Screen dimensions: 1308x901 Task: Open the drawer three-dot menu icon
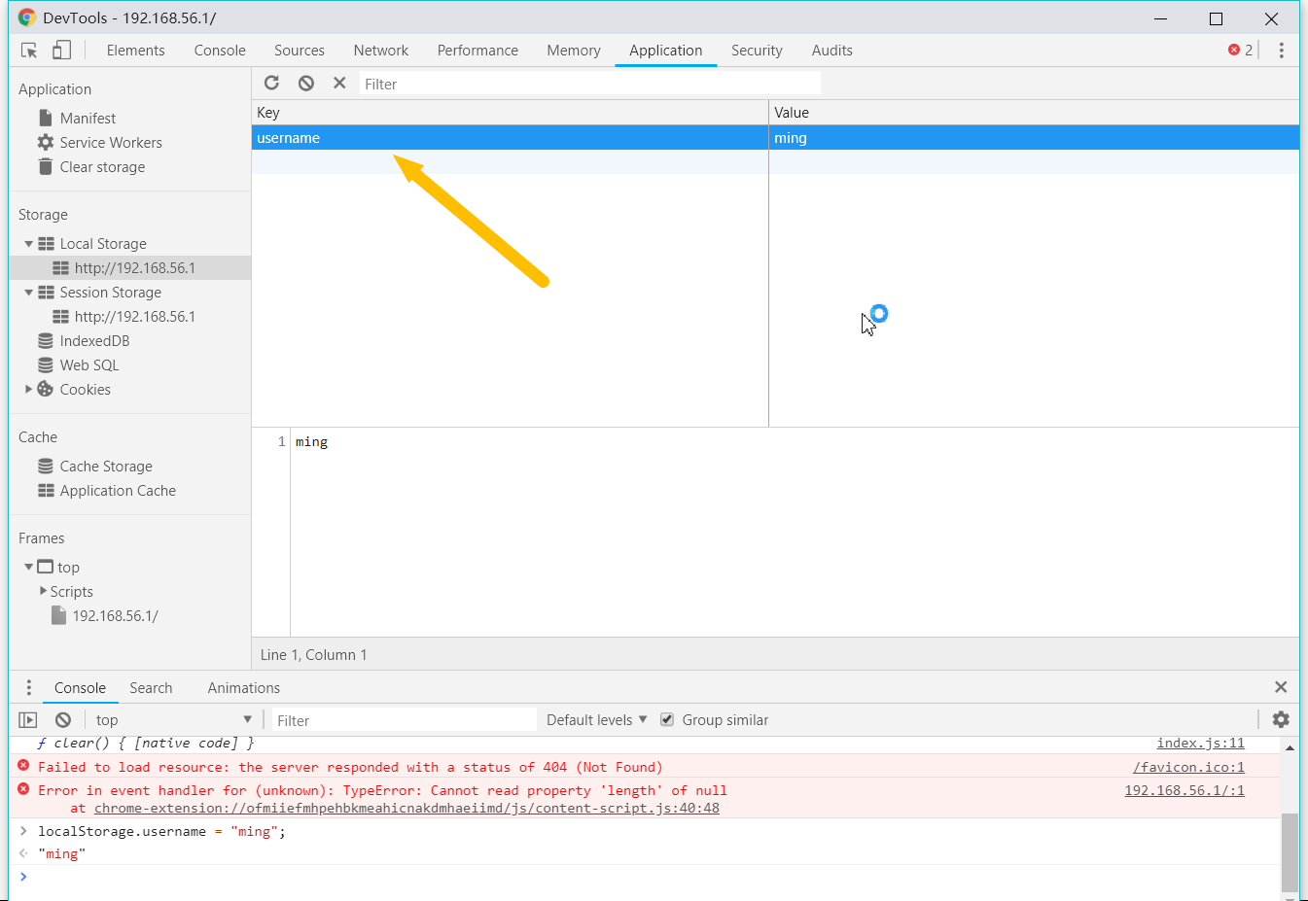click(x=29, y=687)
